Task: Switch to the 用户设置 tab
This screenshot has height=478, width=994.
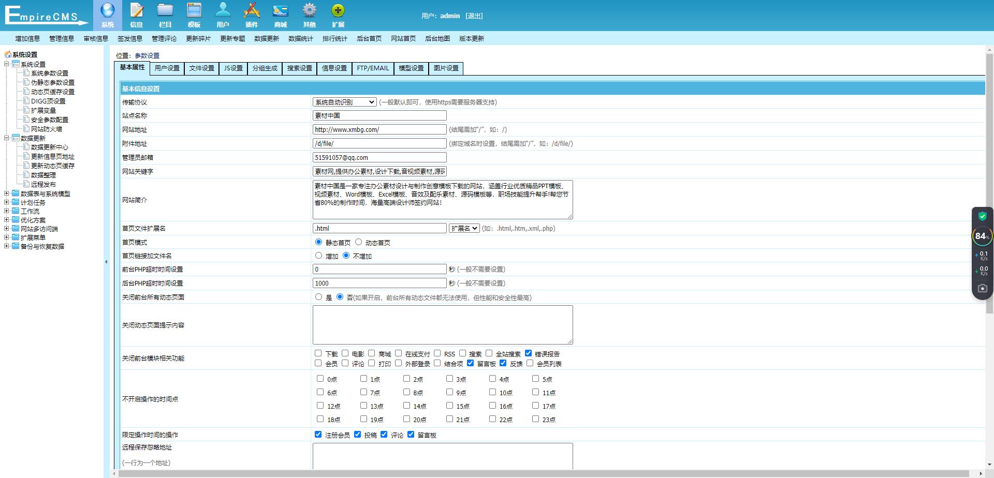Action: pos(167,68)
